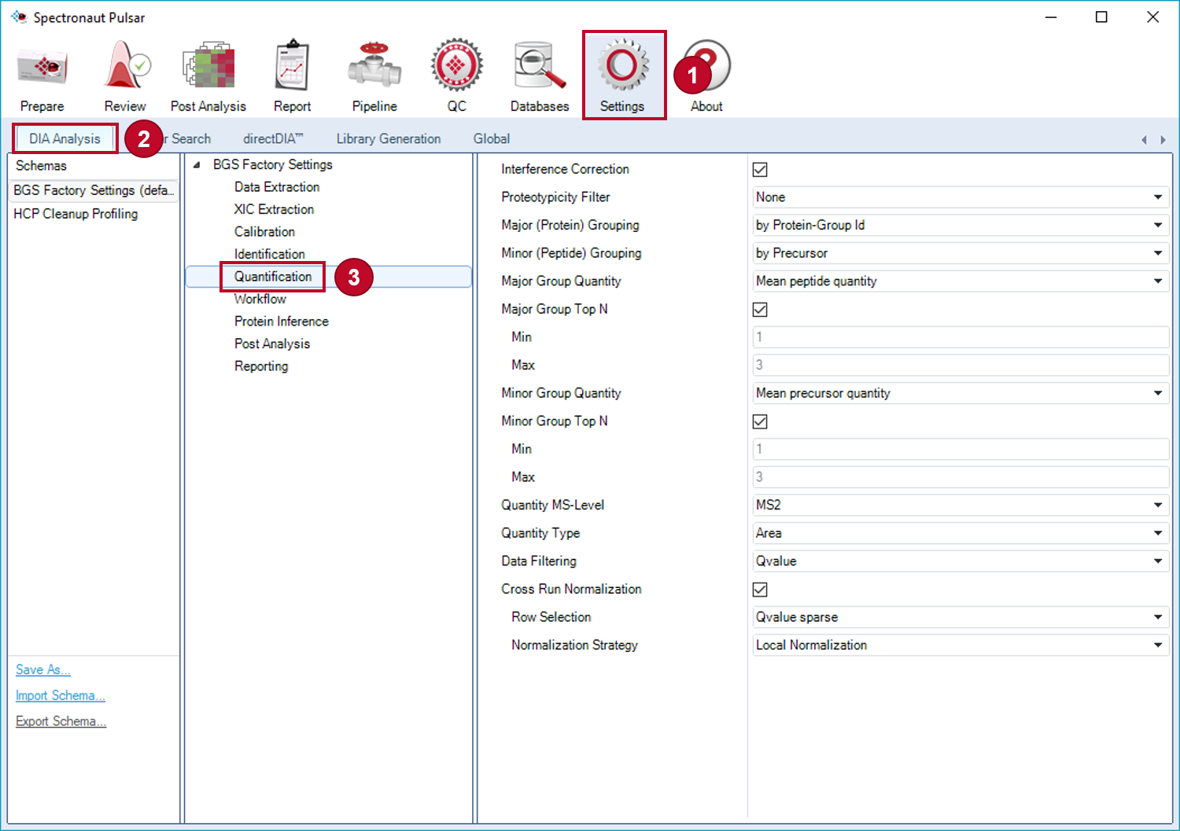Open the Normalization Strategy dropdown
Image resolution: width=1180 pixels, height=831 pixels.
pos(961,645)
